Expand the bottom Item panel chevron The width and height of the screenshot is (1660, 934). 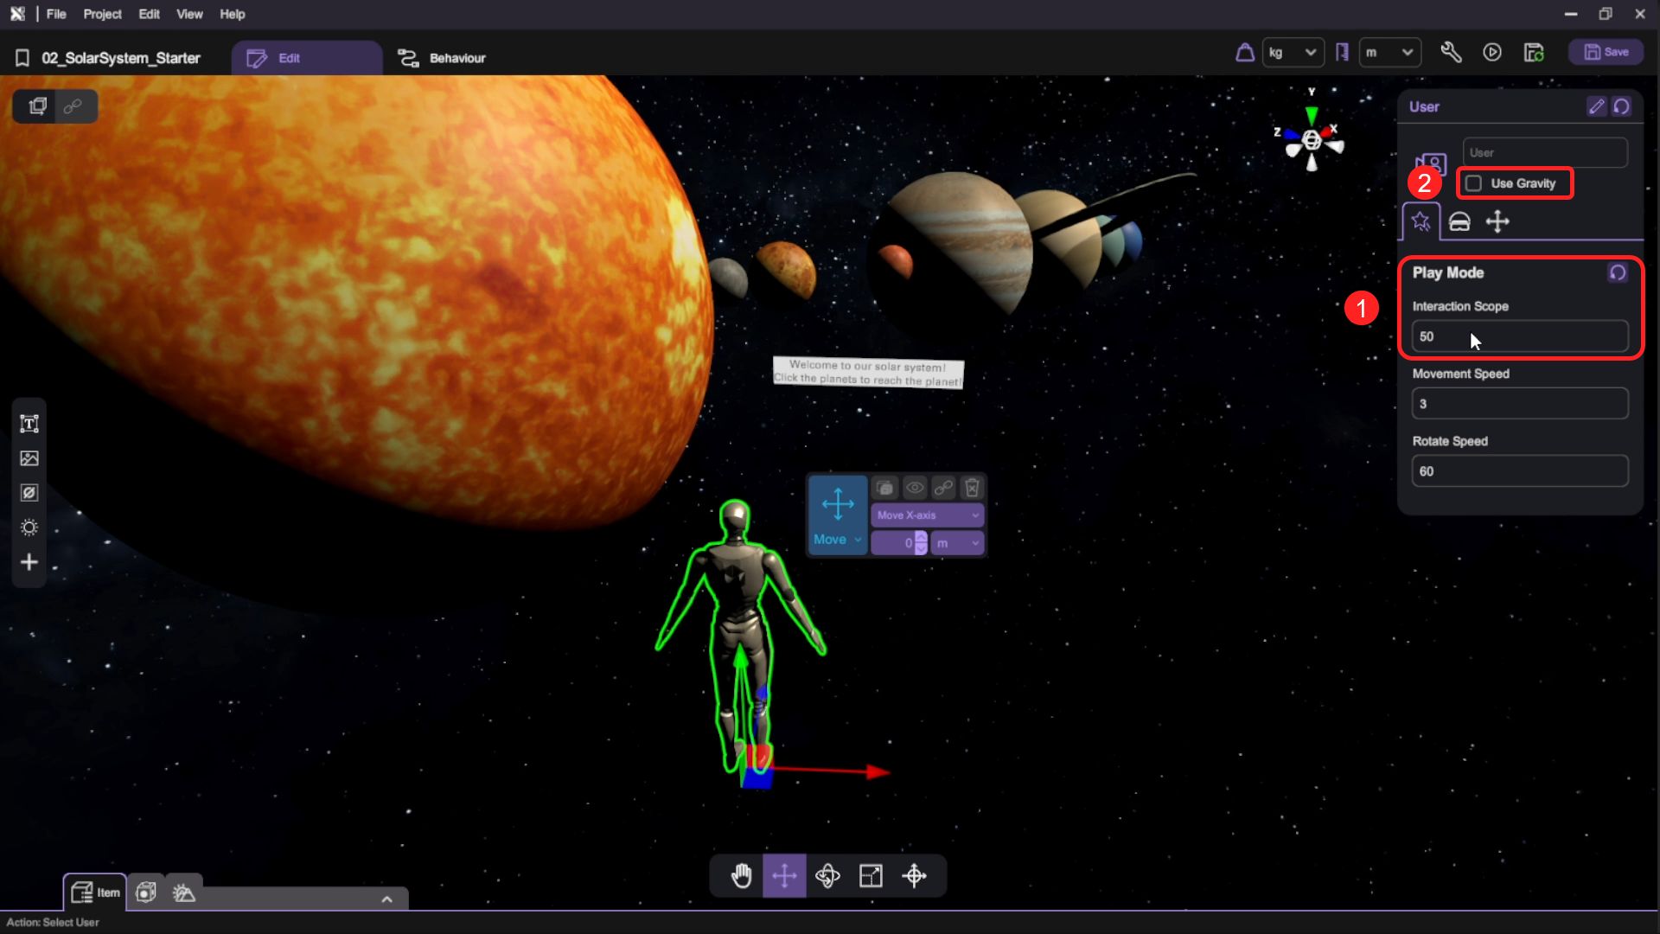click(386, 899)
